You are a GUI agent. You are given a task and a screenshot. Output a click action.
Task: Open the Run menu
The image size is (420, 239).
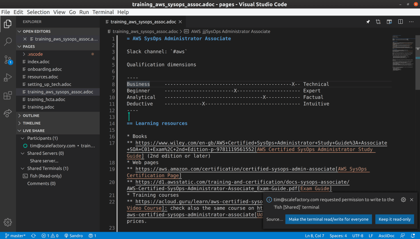click(84, 12)
